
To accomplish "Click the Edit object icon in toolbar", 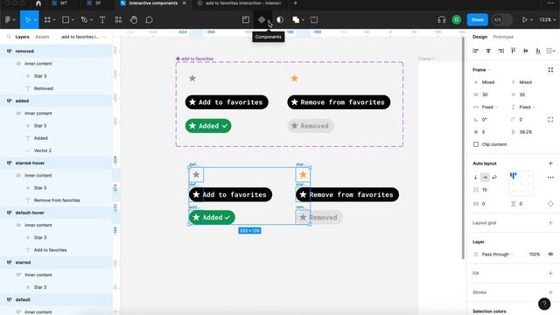I will pos(246,20).
